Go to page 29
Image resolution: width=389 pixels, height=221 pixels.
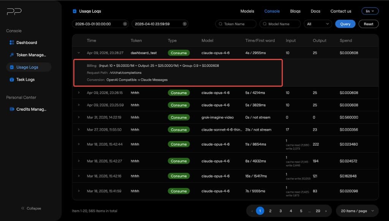coord(318,211)
